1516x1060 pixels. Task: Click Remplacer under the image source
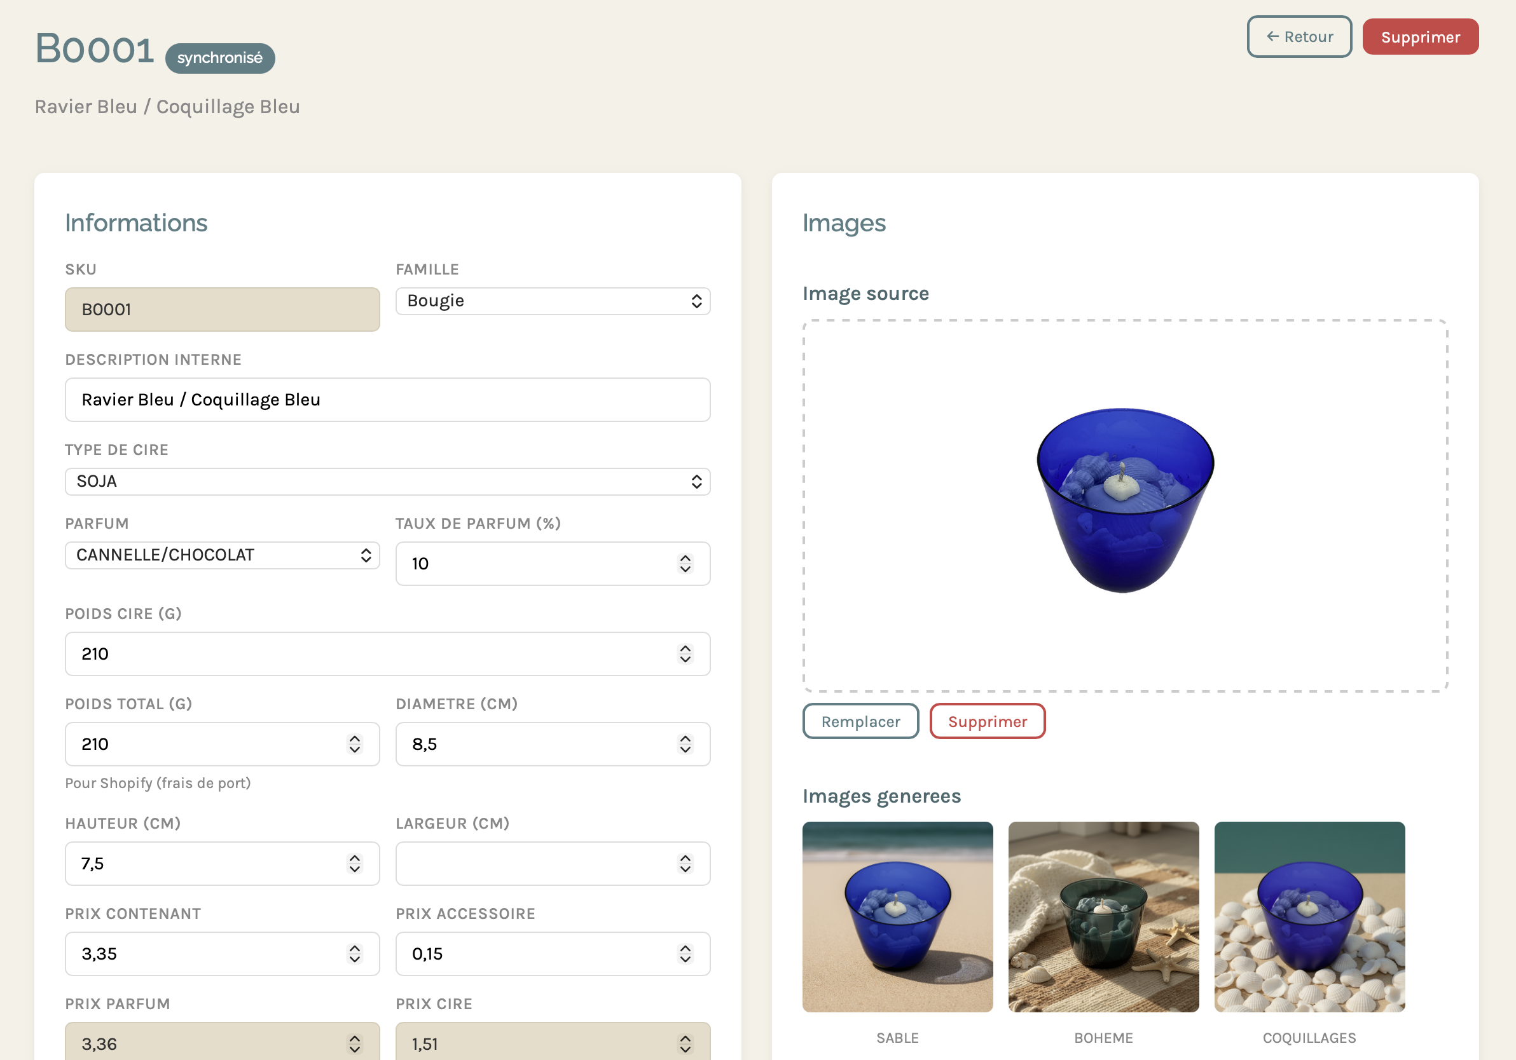(860, 721)
